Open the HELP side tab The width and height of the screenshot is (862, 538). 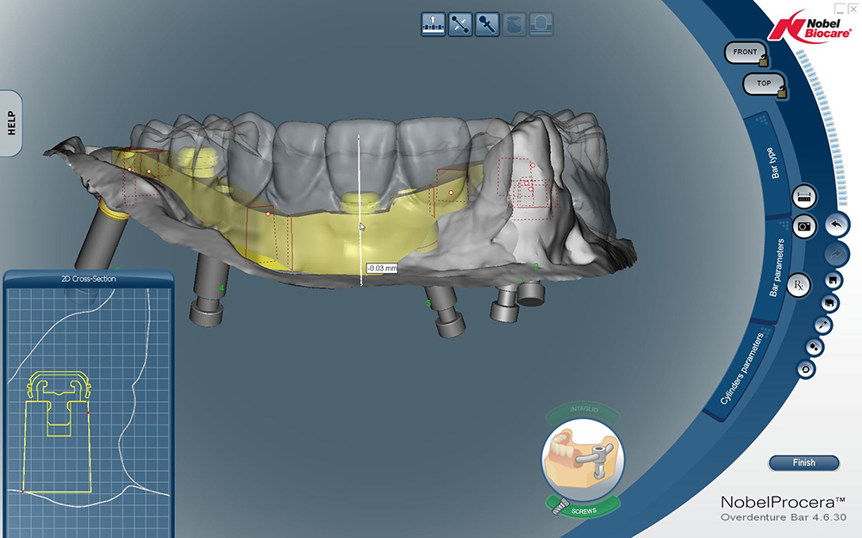11,124
